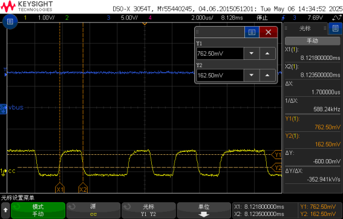Close the Y1 Y2 cursor popup

coord(269,32)
